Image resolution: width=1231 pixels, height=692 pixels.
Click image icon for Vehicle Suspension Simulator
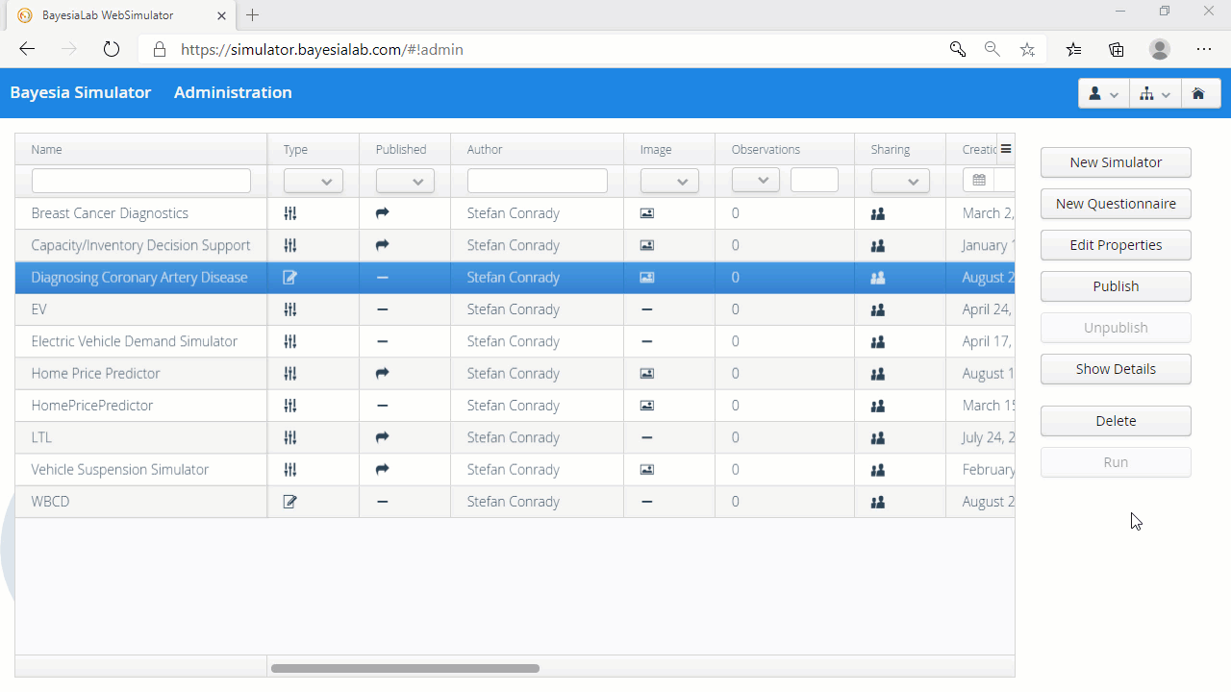647,469
